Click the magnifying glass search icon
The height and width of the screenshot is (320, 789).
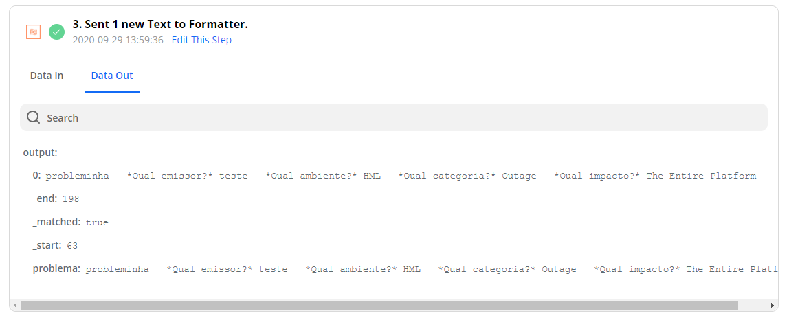tap(33, 117)
